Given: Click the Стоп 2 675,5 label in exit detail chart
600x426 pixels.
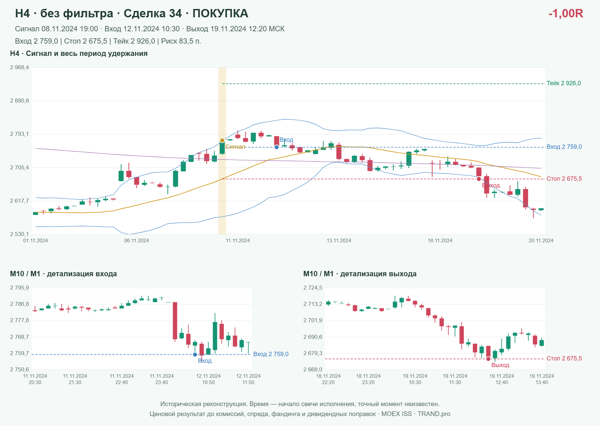Looking at the screenshot, I should (564, 358).
